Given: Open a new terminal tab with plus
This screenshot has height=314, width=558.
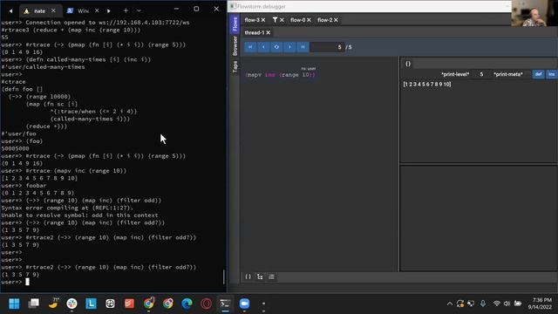Looking at the screenshot, I should (126, 10).
